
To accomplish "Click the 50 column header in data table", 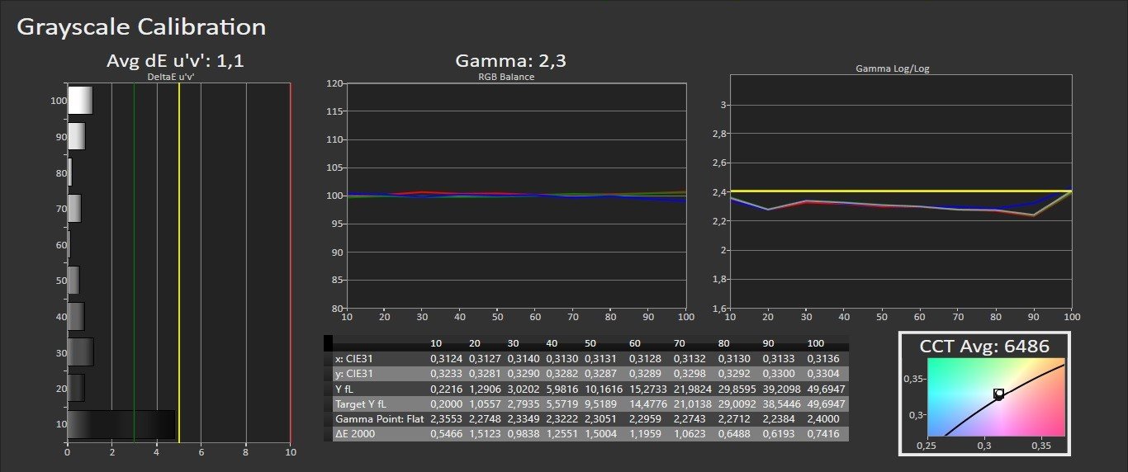I will (x=590, y=343).
